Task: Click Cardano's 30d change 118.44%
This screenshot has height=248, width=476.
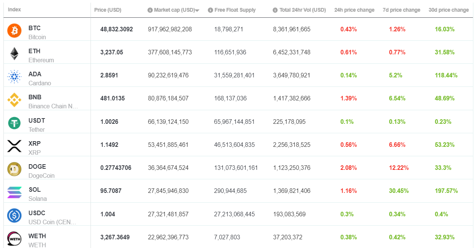Action: point(446,75)
